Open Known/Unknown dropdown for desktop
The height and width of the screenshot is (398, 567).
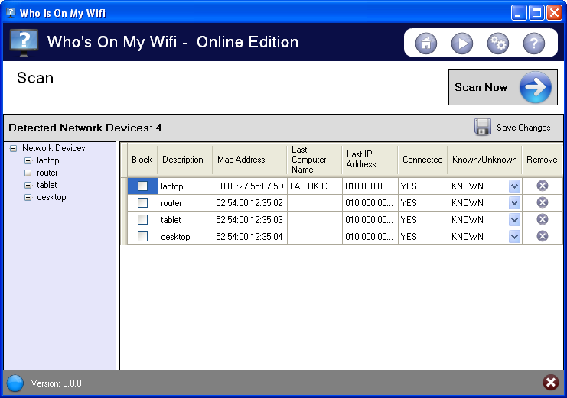514,237
